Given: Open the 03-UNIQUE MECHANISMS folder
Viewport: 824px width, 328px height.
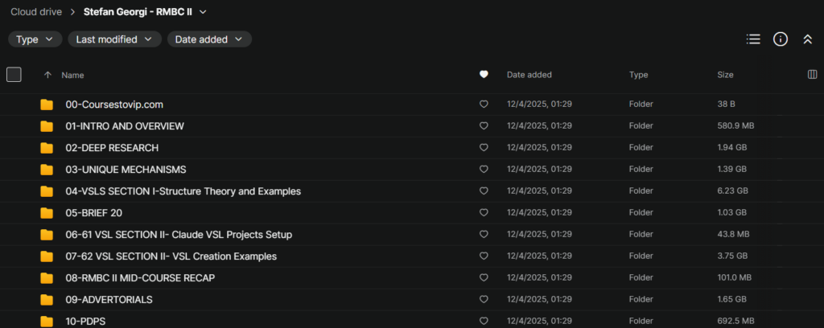Looking at the screenshot, I should click(126, 170).
